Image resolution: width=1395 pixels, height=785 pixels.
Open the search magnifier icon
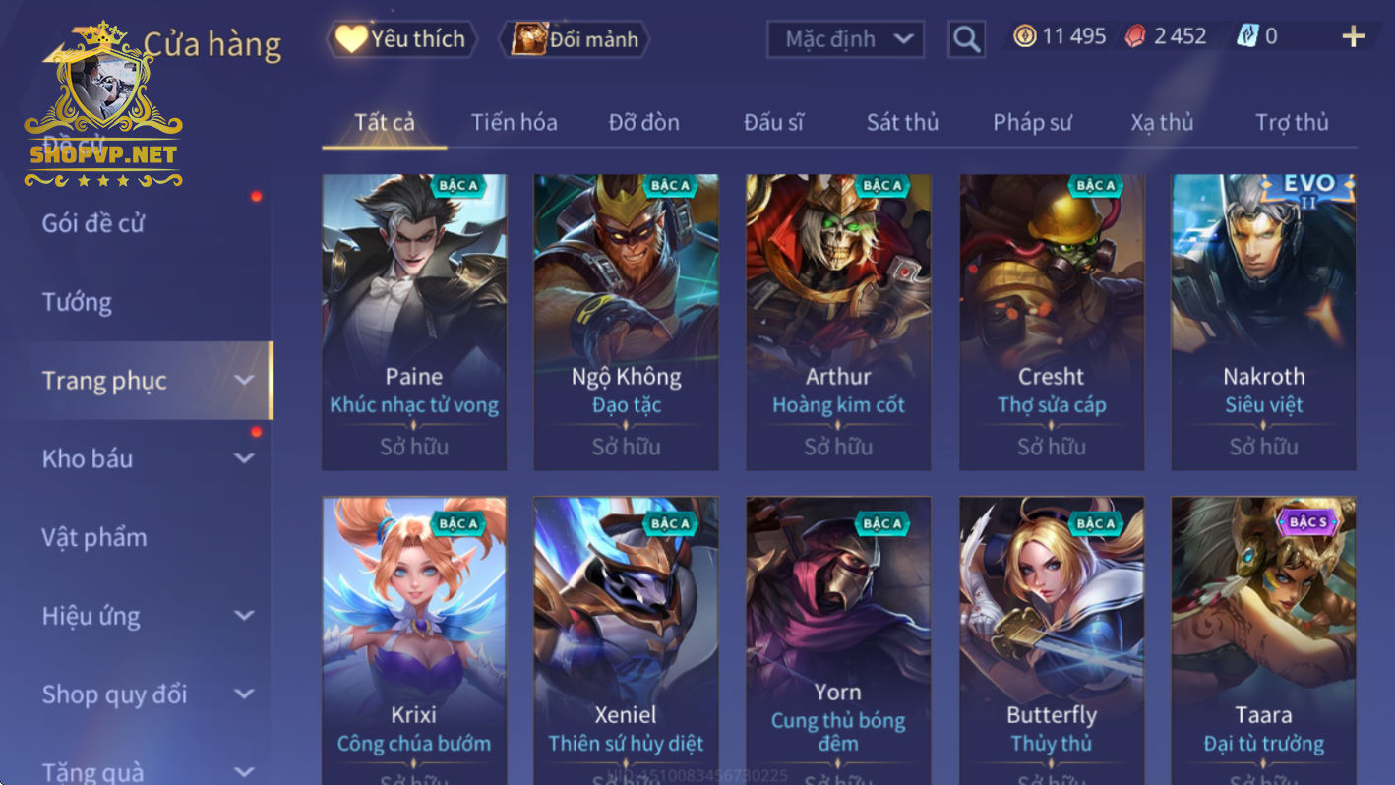pos(966,39)
